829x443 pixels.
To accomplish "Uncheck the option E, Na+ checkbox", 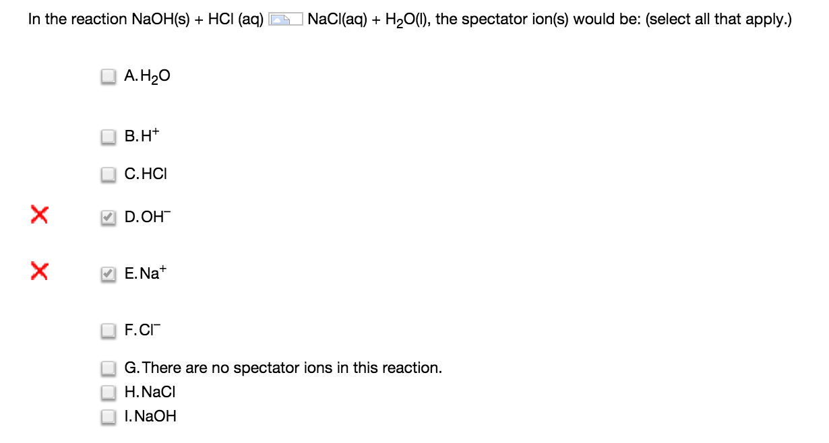I will [109, 274].
